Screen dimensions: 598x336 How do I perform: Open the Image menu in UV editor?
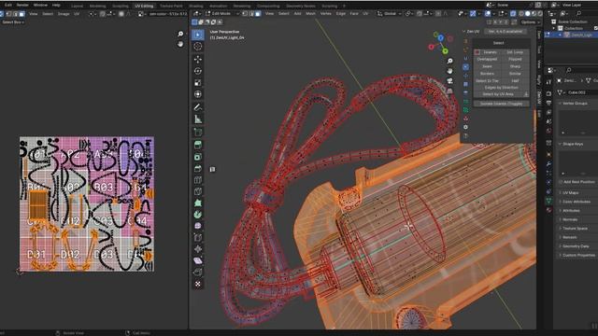(x=64, y=14)
